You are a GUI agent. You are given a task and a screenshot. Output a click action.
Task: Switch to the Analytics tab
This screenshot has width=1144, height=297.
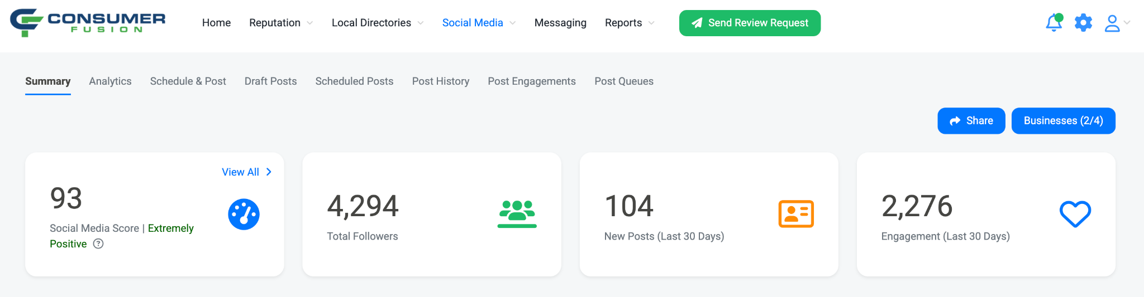point(110,81)
